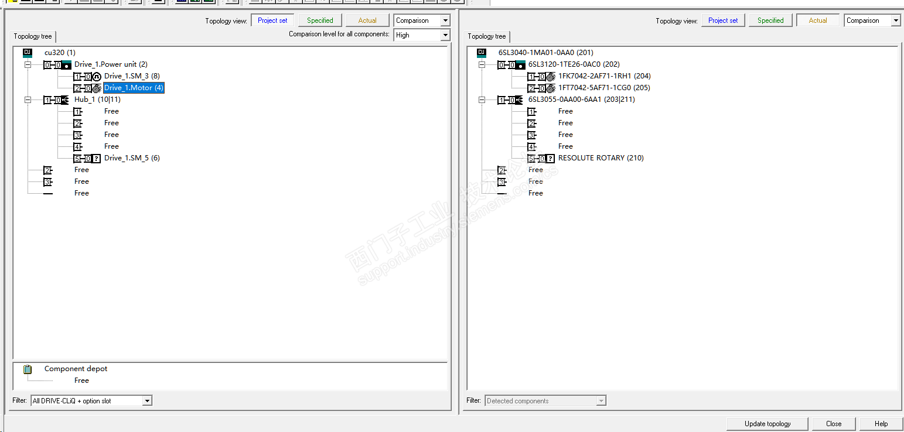Click cu320 port 2 icon in left tree

click(47, 170)
